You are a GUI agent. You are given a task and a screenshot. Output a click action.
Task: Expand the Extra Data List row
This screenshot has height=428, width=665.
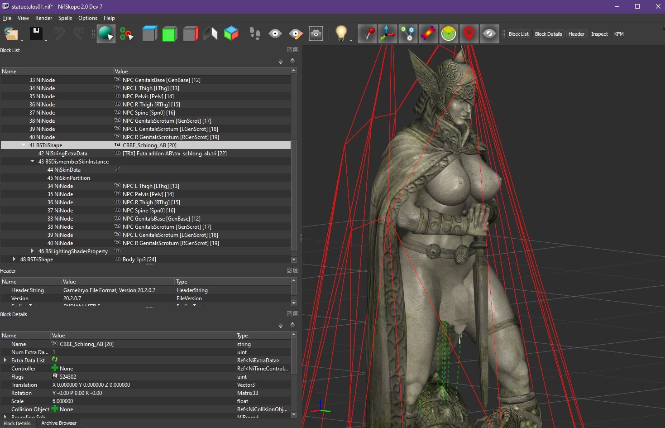point(5,360)
